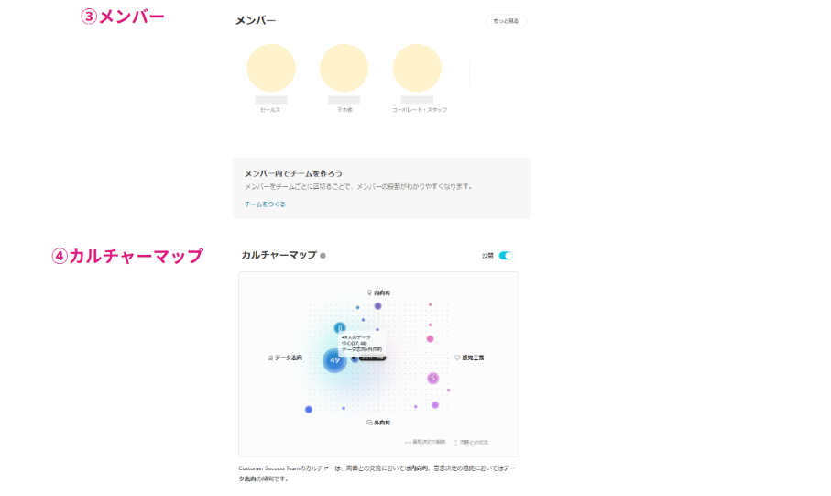Click the データ志向 icon on left axis
831x496 pixels.
click(269, 358)
